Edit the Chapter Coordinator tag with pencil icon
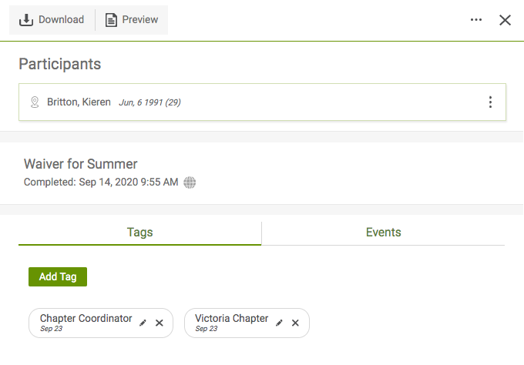The width and height of the screenshot is (524, 365). click(143, 323)
